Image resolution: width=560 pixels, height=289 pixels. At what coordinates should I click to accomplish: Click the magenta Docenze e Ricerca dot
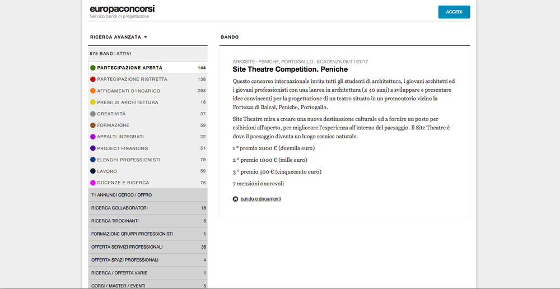point(92,183)
